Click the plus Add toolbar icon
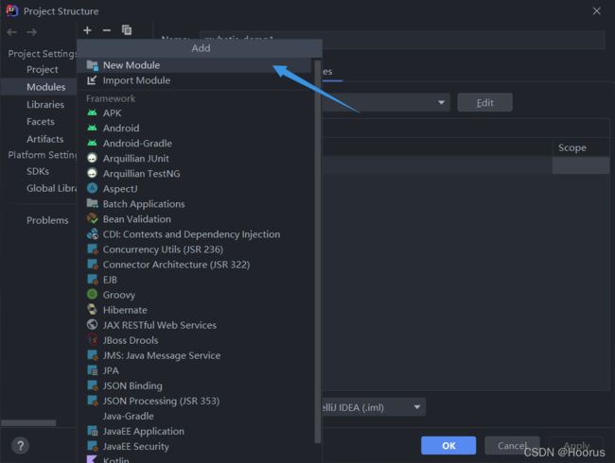 pyautogui.click(x=87, y=30)
